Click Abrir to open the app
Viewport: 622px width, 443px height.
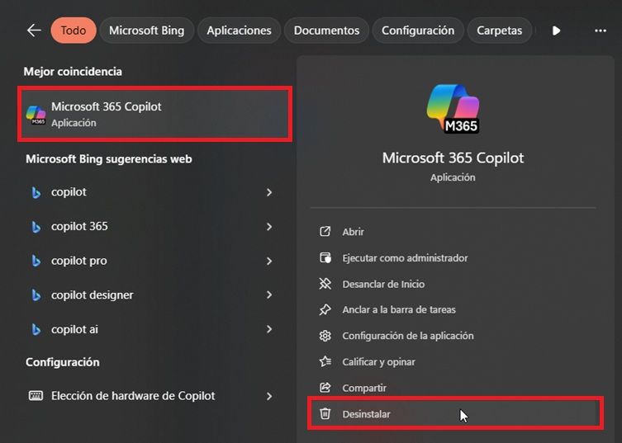[453, 232]
